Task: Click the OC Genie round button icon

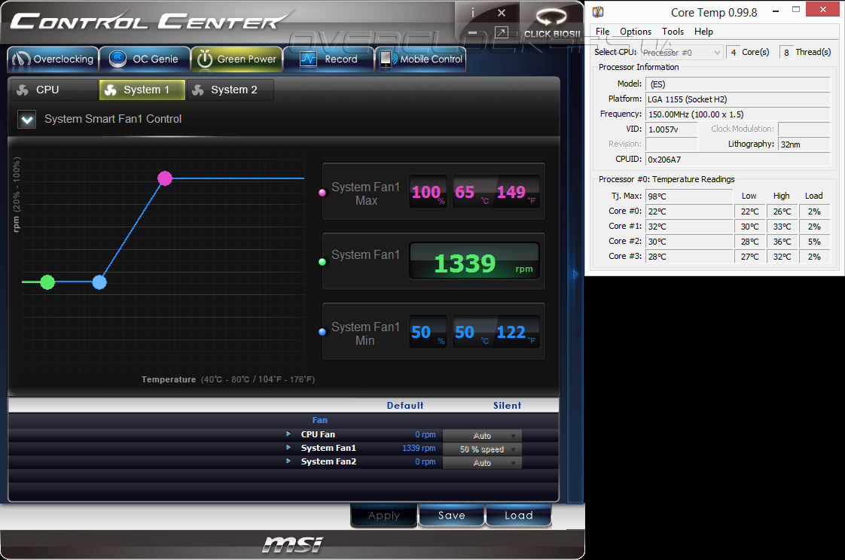Action: 117,59
